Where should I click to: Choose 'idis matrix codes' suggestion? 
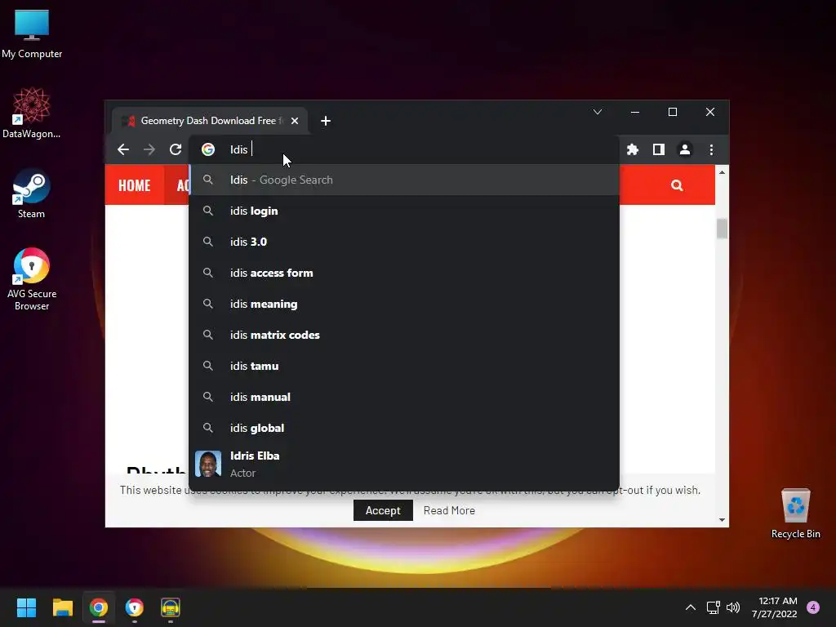click(404, 335)
